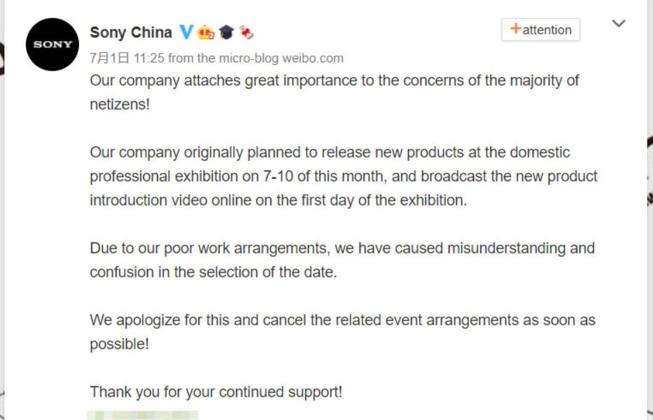The height and width of the screenshot is (420, 653).
Task: Click the word 'possible!' in the post
Action: point(119,344)
